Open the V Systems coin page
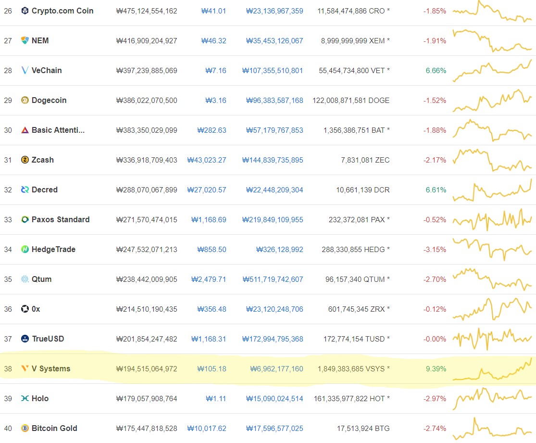Screen dimensions: 536x443 pos(51,368)
